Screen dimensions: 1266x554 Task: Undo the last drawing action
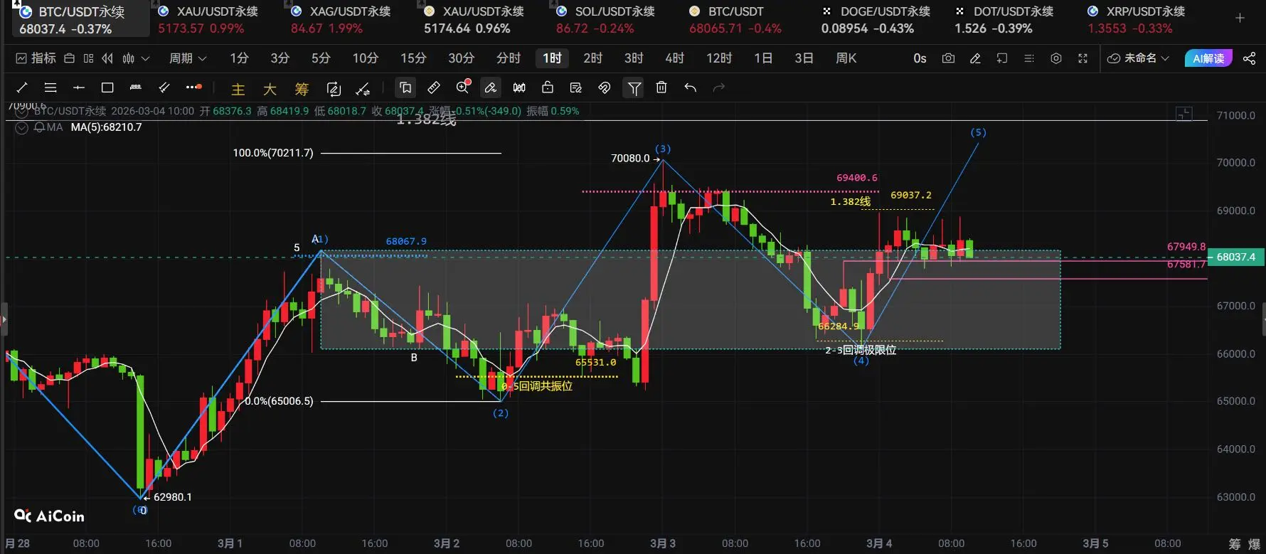(690, 87)
